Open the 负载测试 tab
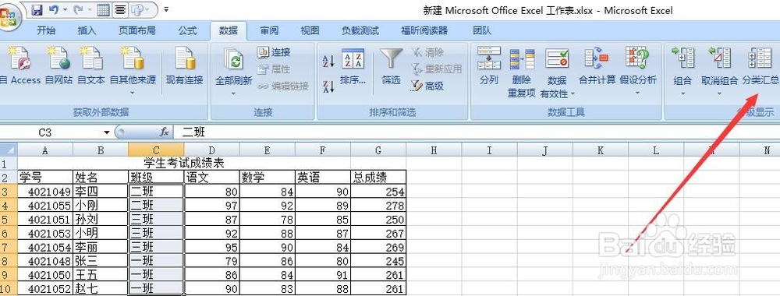The height and width of the screenshot is (296, 780). (x=360, y=31)
